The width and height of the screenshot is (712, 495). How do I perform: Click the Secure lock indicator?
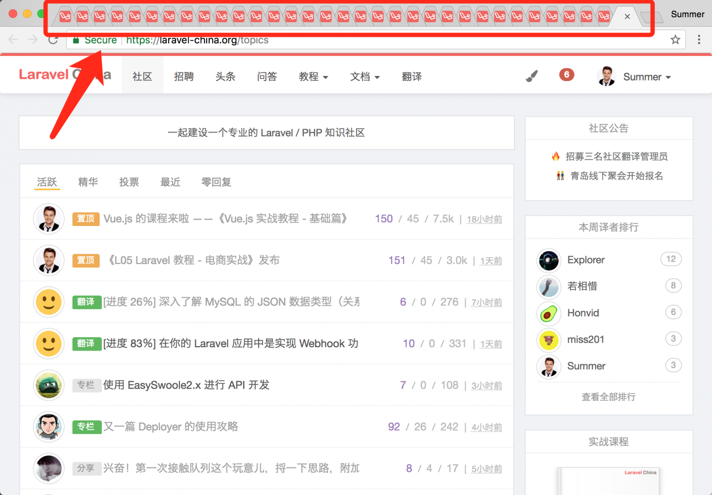[x=95, y=40]
